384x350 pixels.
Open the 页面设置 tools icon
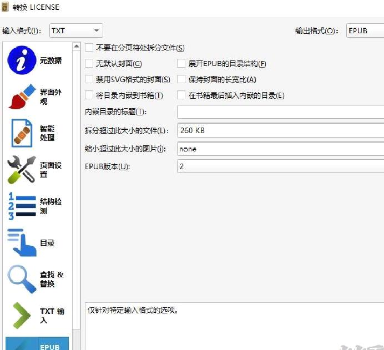point(22,169)
